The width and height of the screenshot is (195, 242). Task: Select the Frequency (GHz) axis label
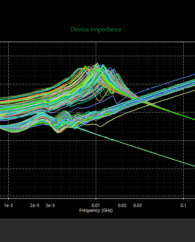[96, 211]
